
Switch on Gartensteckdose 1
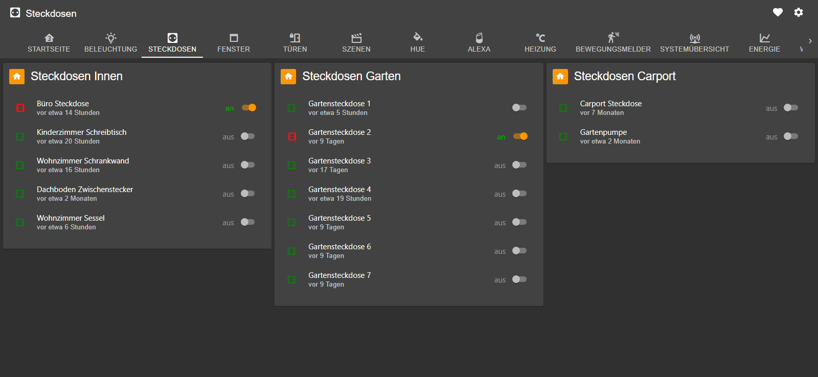pyautogui.click(x=519, y=107)
